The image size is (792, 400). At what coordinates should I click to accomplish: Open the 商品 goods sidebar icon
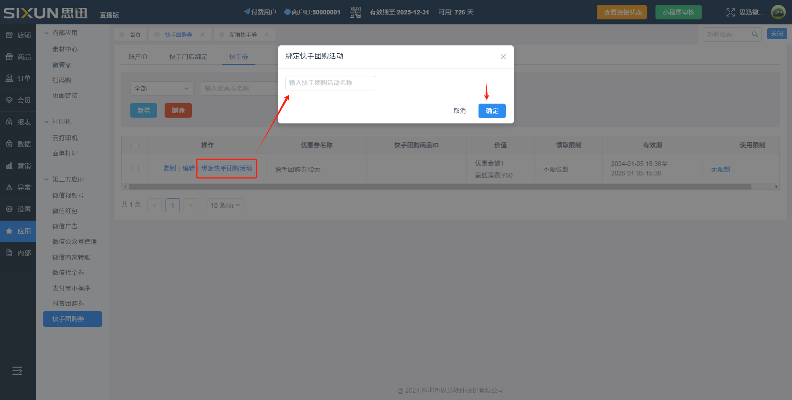click(x=9, y=57)
